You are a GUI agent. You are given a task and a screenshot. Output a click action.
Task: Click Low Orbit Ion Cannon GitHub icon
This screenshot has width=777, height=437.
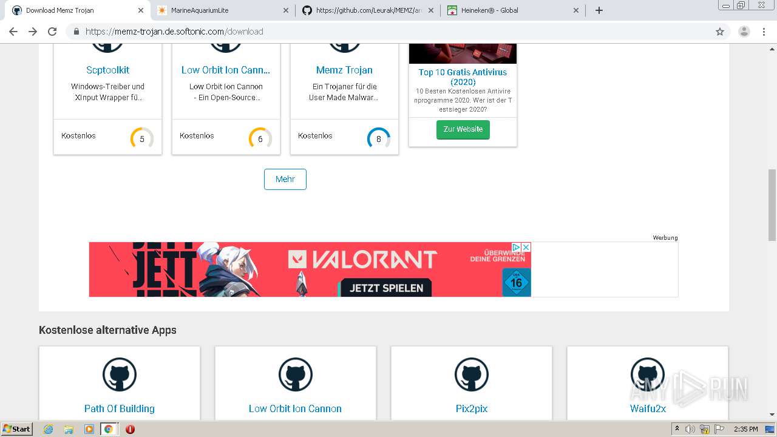tap(296, 374)
